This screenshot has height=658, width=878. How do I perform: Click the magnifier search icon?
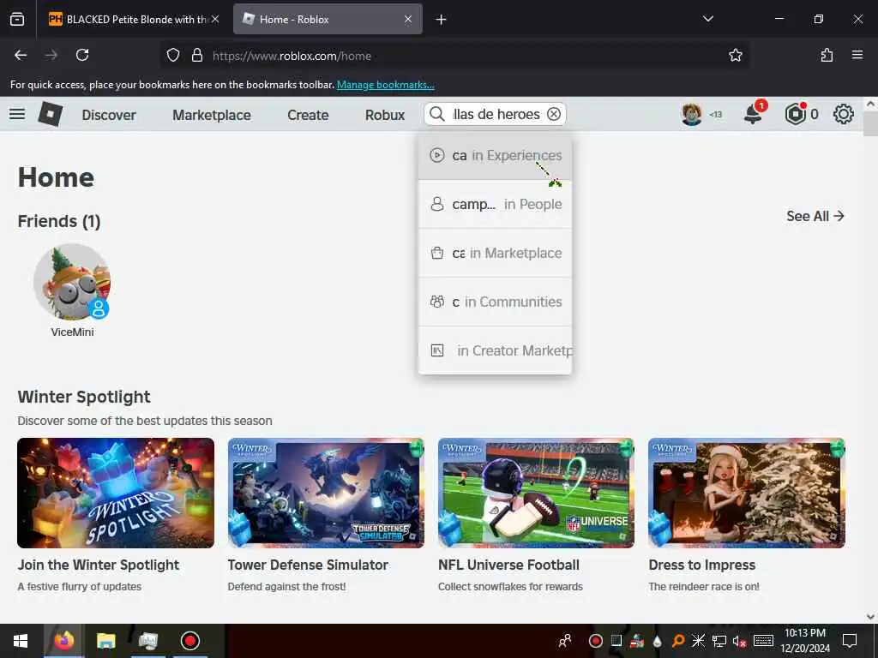tap(437, 114)
